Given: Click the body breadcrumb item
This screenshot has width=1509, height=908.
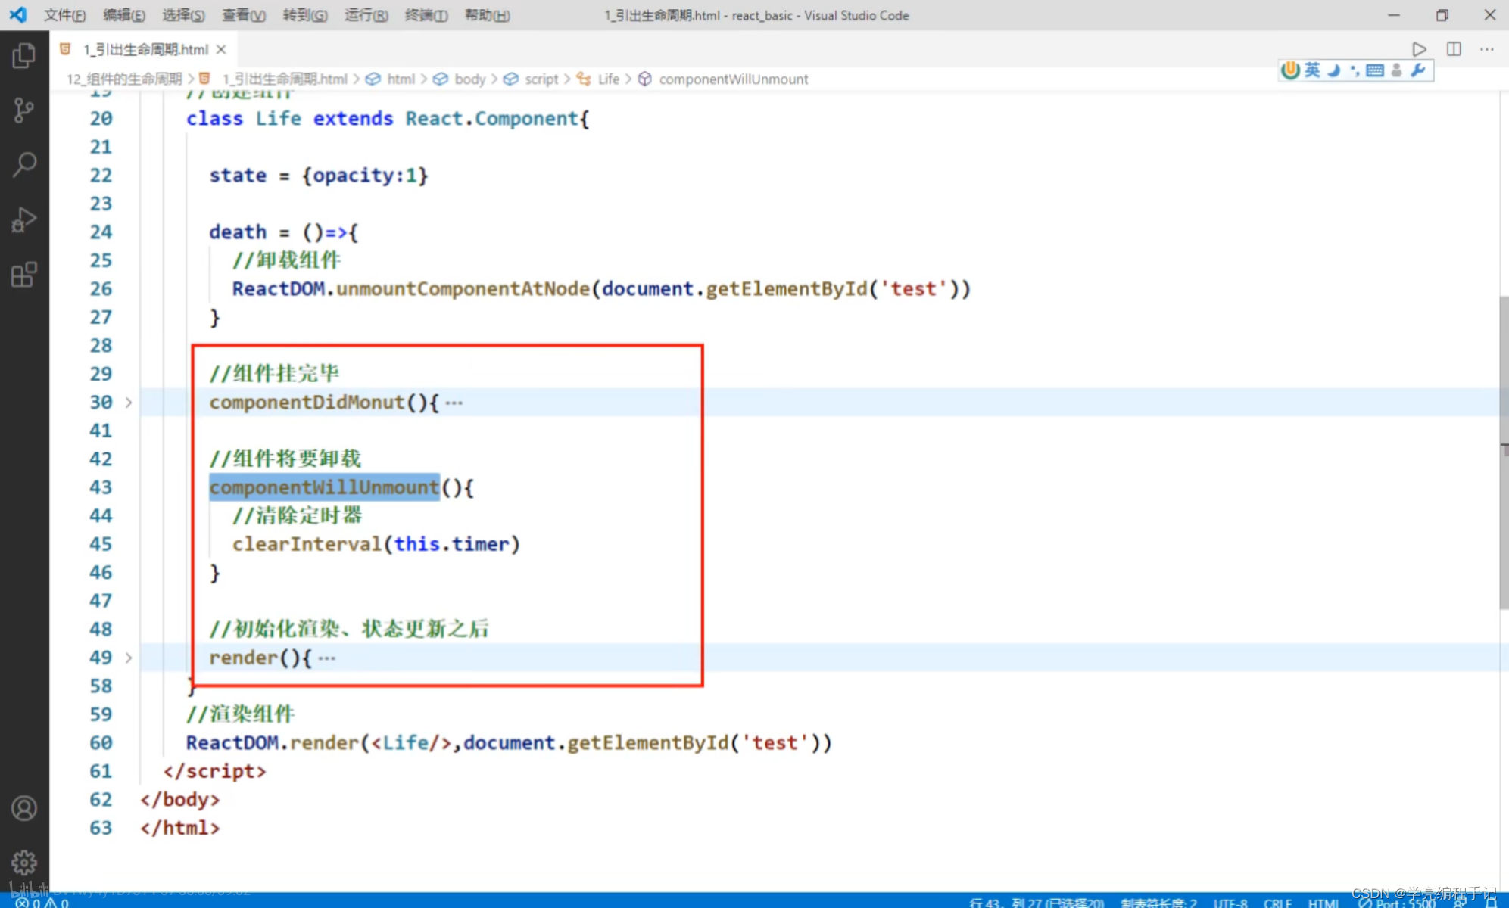Looking at the screenshot, I should [460, 79].
